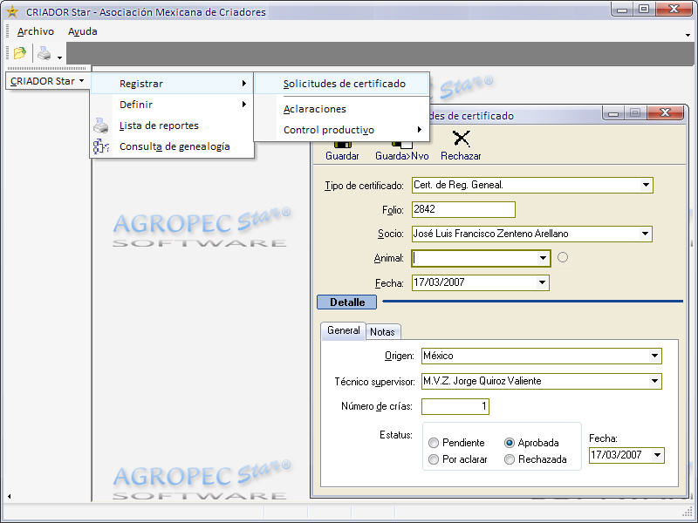Click the open folder toolbar icon
The width and height of the screenshot is (698, 523).
(19, 53)
